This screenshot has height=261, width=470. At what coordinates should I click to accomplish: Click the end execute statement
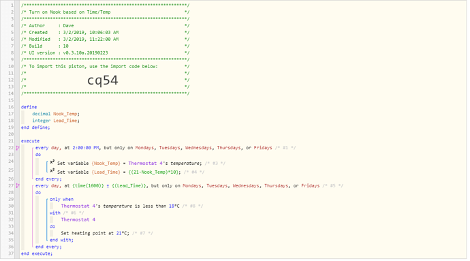point(37,254)
